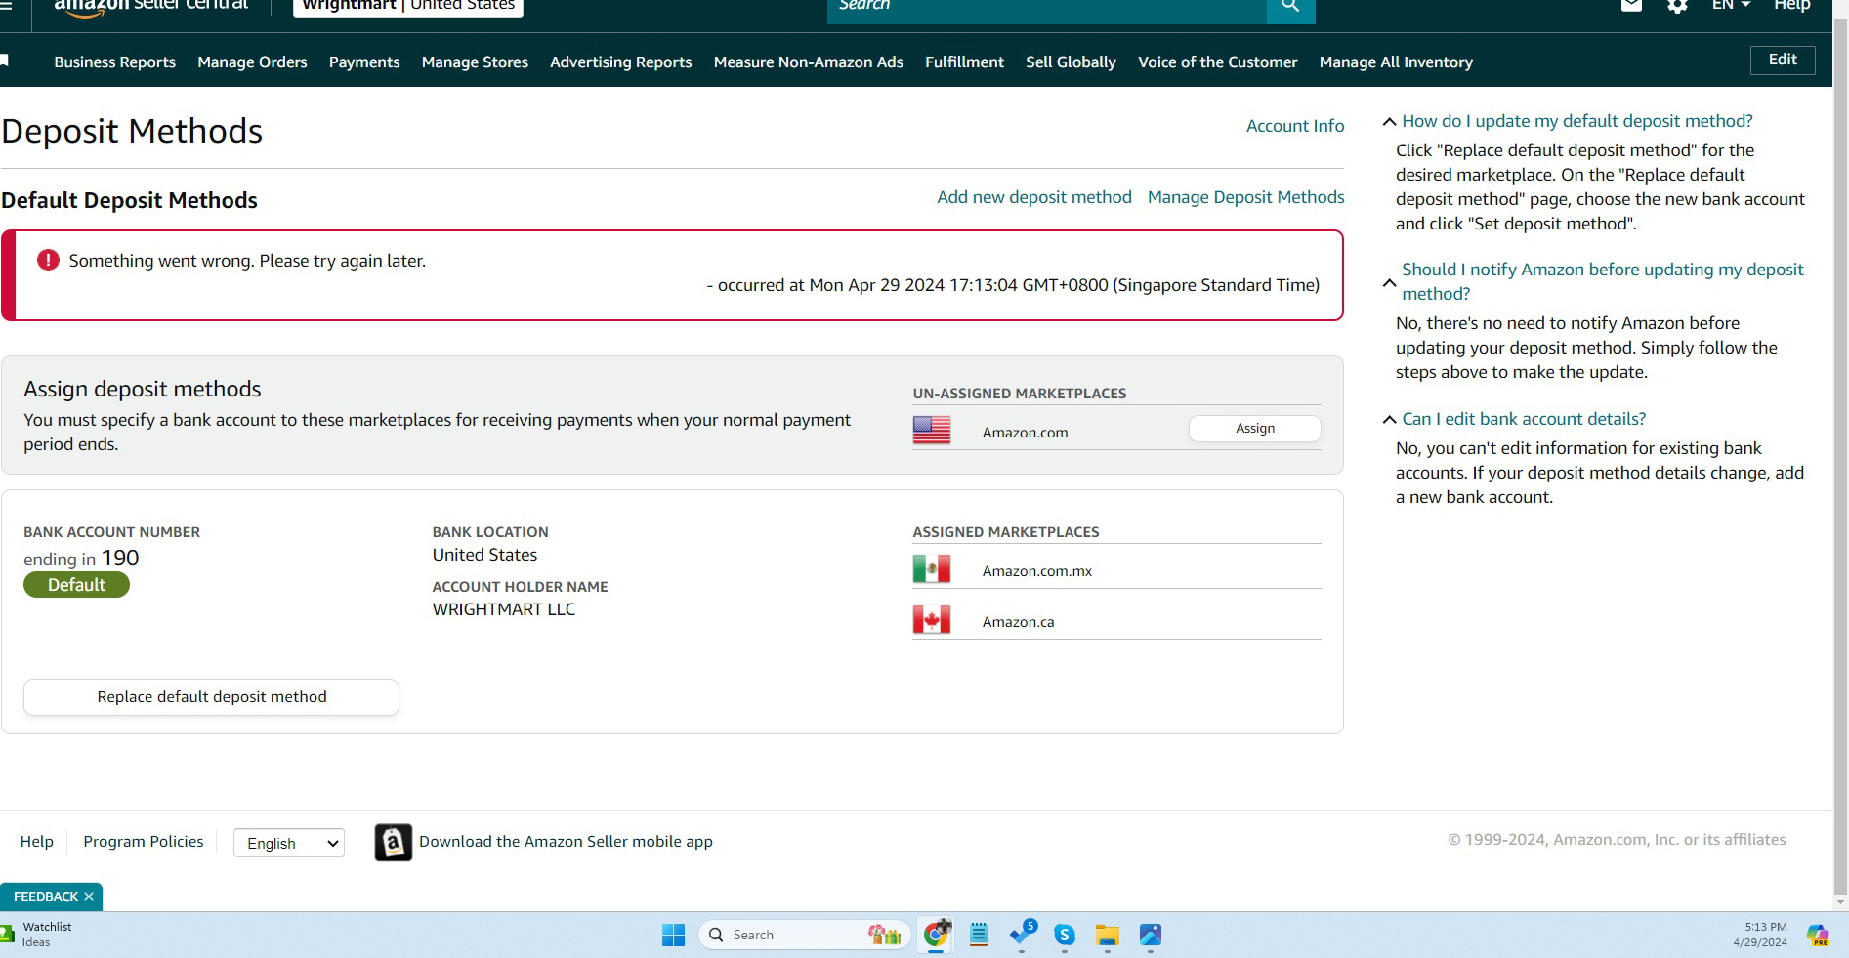Click 'Amazon.ca' marketplace text

(x=1018, y=622)
